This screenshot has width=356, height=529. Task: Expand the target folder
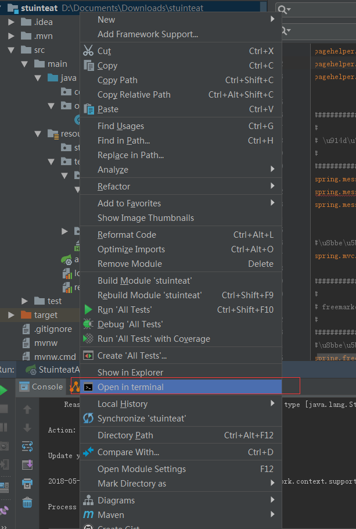(11, 314)
